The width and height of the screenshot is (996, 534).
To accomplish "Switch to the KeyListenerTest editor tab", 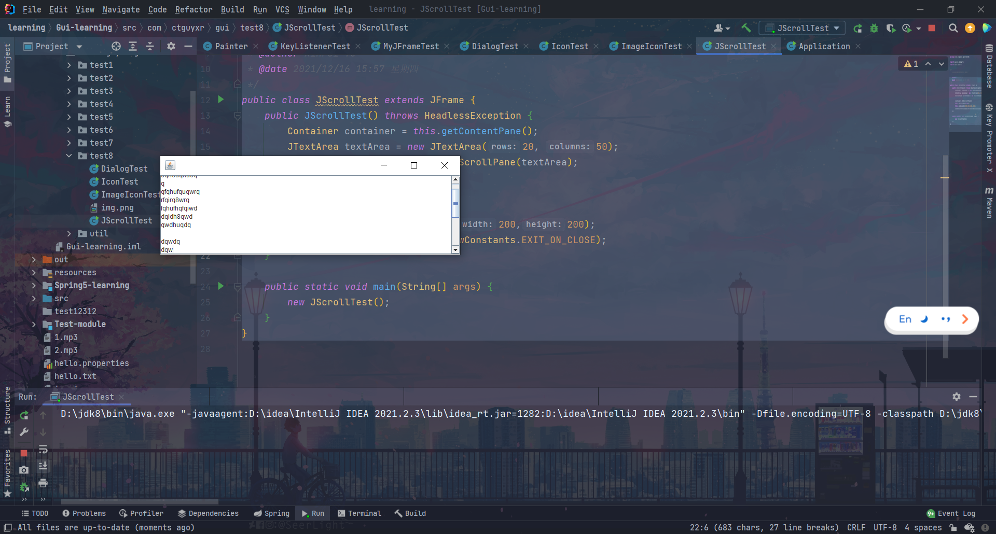I will click(x=315, y=46).
